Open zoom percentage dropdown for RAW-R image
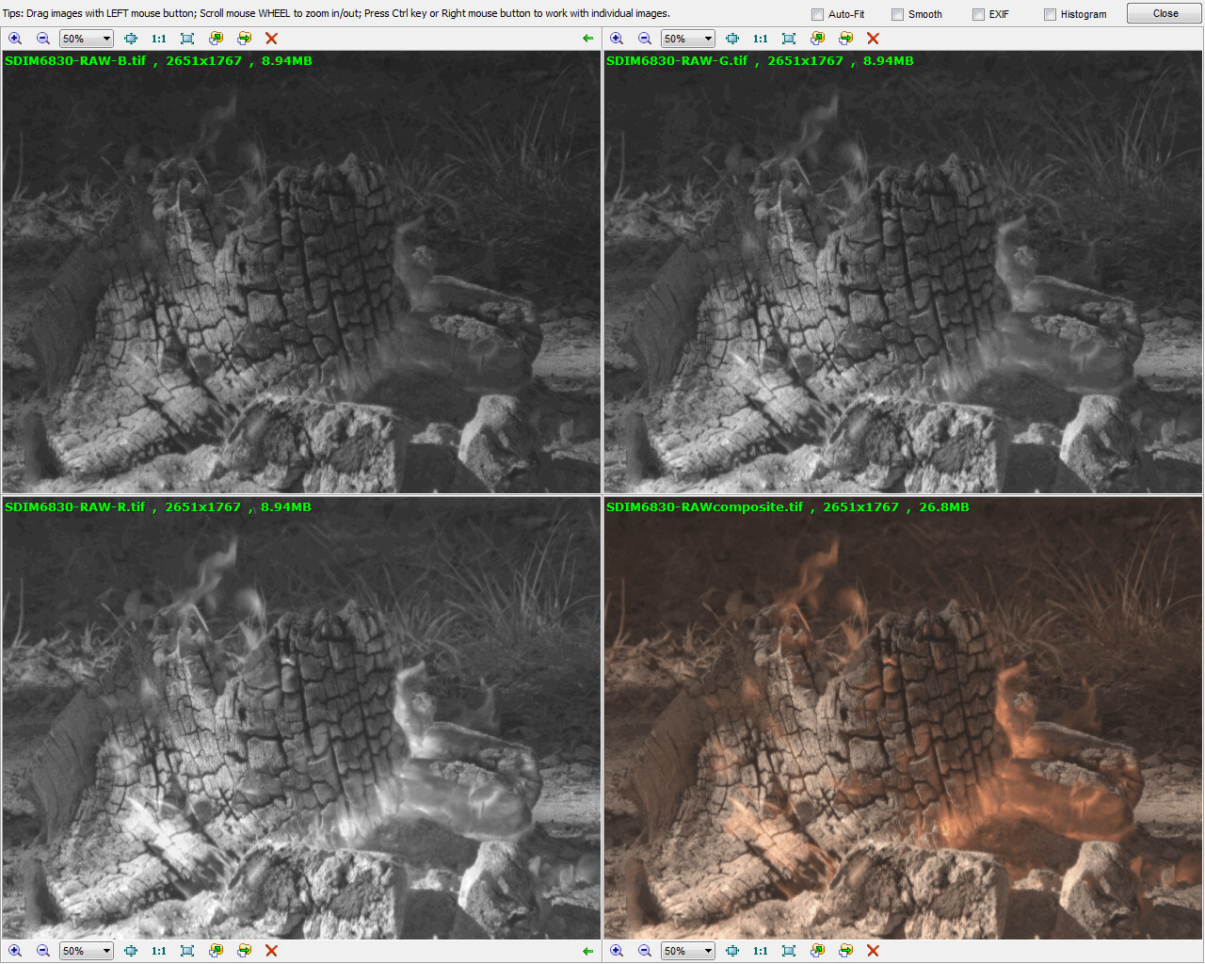 click(x=87, y=951)
